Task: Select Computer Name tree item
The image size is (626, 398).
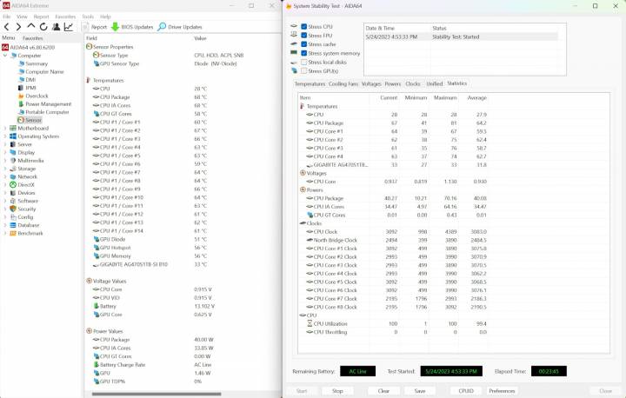Action: point(44,71)
